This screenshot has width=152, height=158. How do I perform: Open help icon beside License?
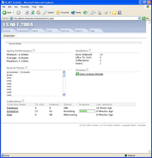87,70
